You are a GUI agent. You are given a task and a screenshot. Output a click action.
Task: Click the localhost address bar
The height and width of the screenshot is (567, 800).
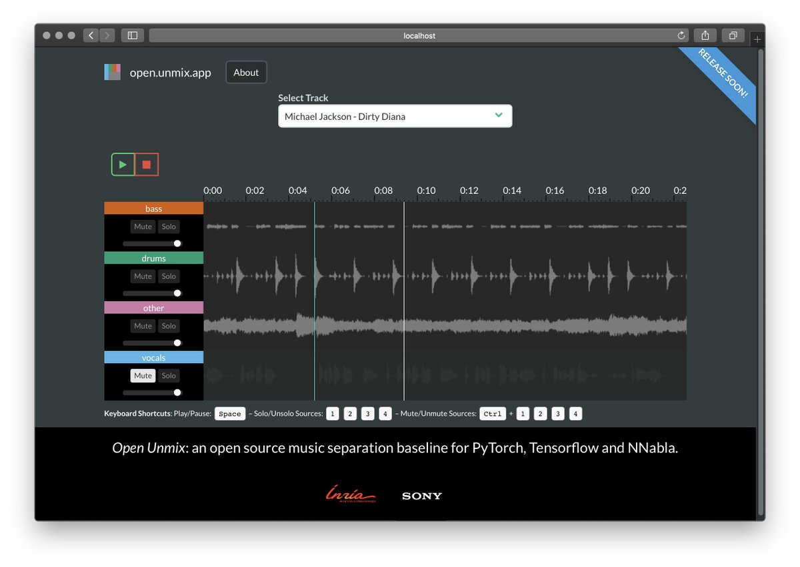(x=419, y=35)
